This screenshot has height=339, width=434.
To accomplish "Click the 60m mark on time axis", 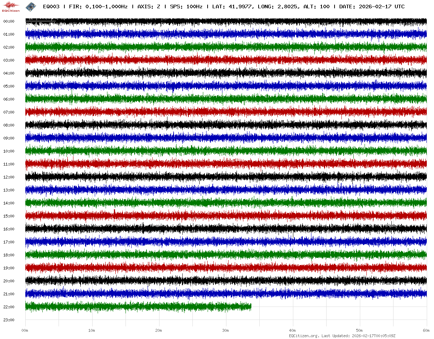I will coord(426,330).
